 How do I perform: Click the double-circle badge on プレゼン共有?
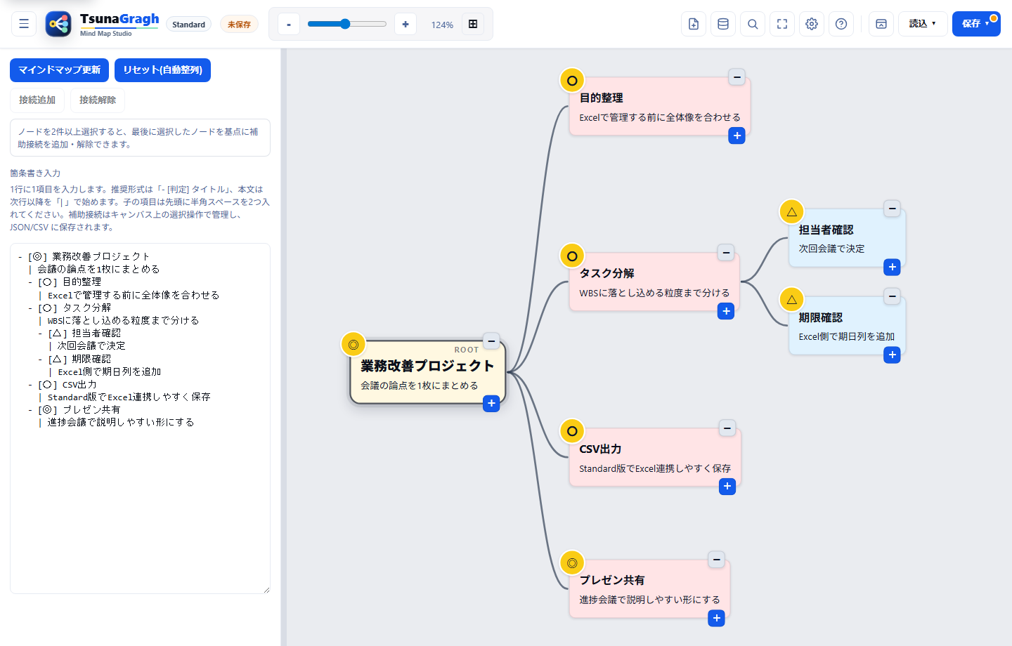tap(572, 563)
